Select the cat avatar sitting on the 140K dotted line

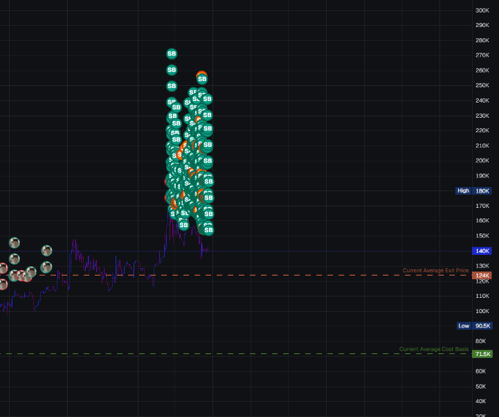click(x=47, y=251)
